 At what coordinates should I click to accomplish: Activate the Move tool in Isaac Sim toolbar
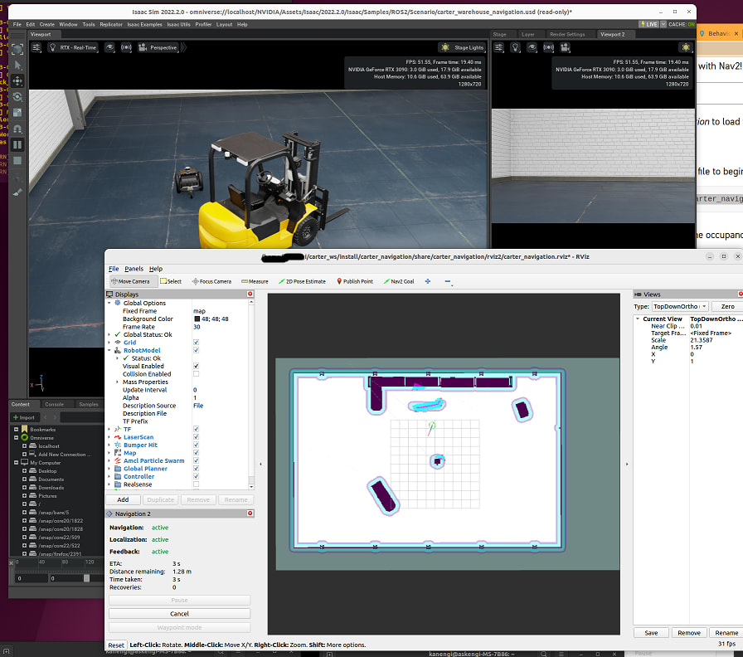[x=17, y=81]
